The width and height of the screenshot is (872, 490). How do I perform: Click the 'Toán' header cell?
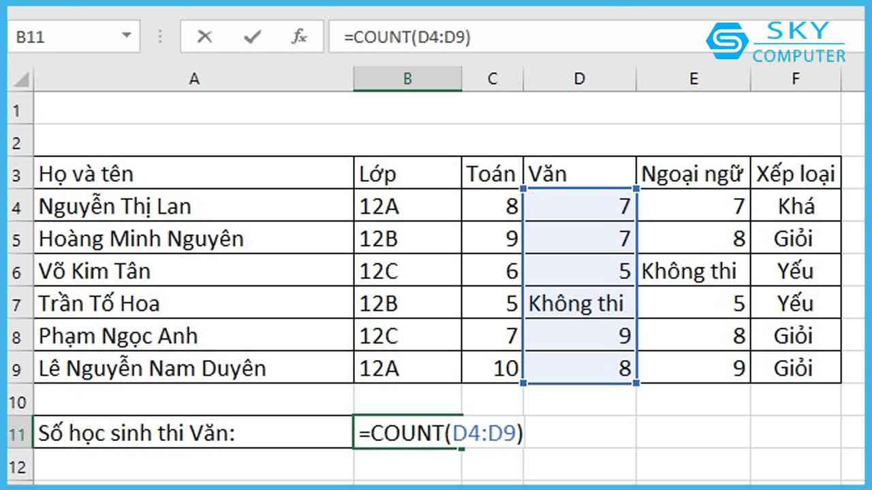pyautogui.click(x=493, y=174)
